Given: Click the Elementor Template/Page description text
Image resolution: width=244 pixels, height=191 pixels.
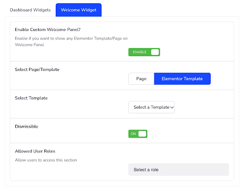Looking at the screenshot, I should point(71,41).
